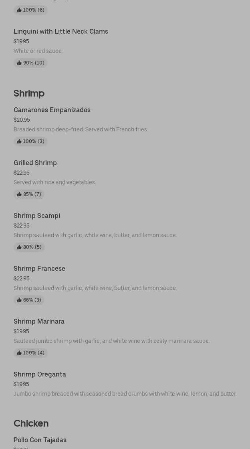Screen dimensions: 250x449
Task: Select Shrimp Francese dish title
Action: coord(39,268)
